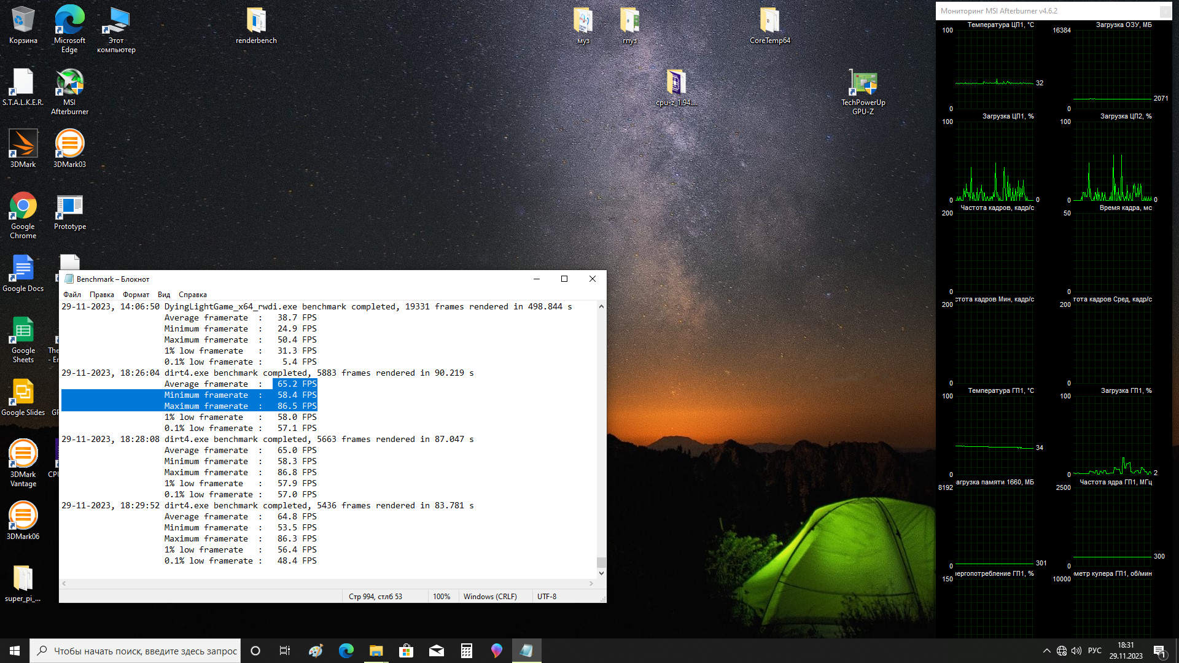Open the MSI Afterburner desktop shortcut

(69, 84)
